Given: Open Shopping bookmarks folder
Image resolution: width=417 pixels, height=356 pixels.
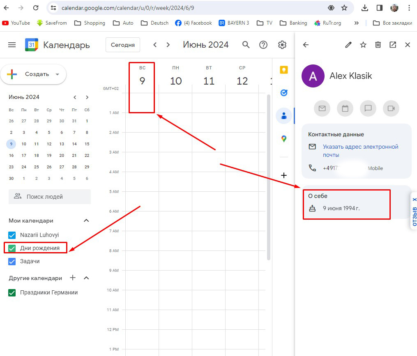Looking at the screenshot, I should click(90, 23).
